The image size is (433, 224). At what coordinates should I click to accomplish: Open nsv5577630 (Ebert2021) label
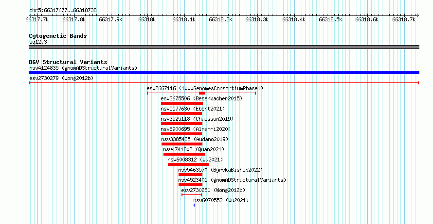coord(193,109)
